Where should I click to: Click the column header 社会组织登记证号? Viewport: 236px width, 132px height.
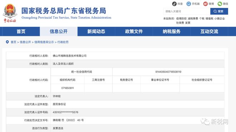(202, 80)
